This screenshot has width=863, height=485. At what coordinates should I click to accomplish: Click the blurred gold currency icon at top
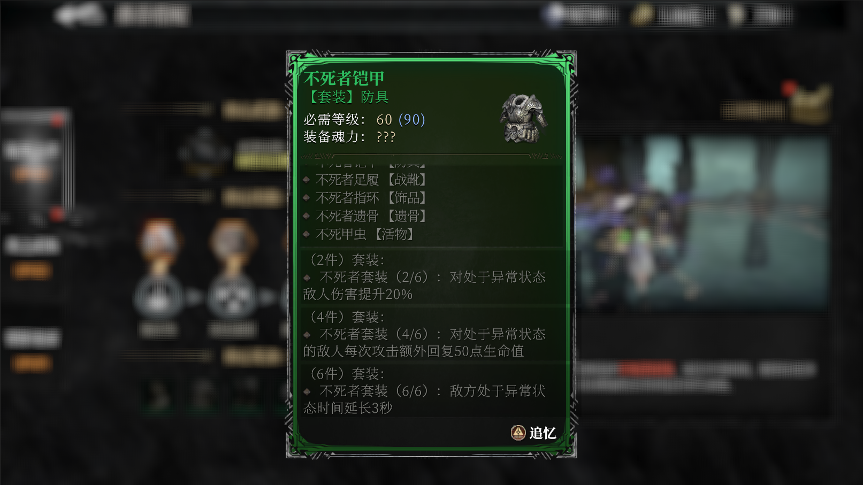pyautogui.click(x=642, y=15)
